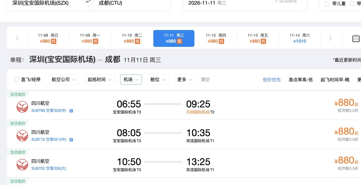Select the 11-09 周一 date tab
The image size is (361, 185).
(90, 38)
